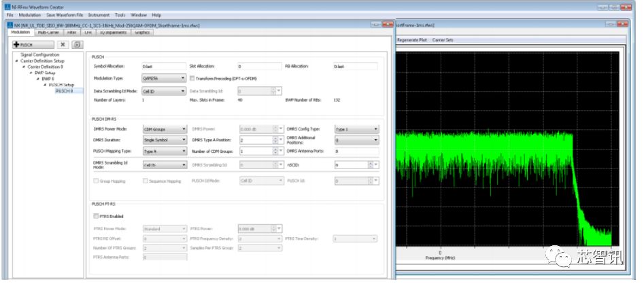Click the delete X toolbar icon
Screen dimensions: 644x286
63,45
